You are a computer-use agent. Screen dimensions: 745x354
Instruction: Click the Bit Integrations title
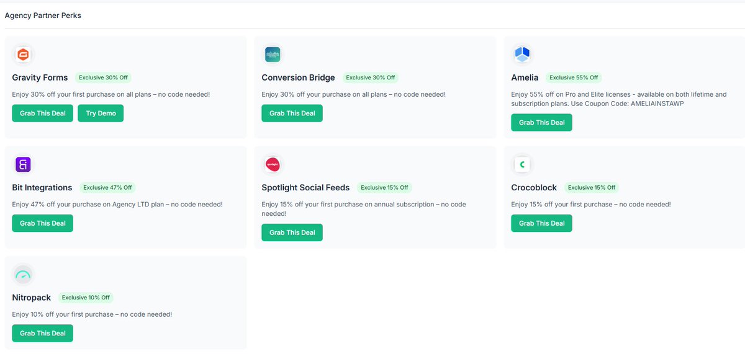[x=42, y=187]
